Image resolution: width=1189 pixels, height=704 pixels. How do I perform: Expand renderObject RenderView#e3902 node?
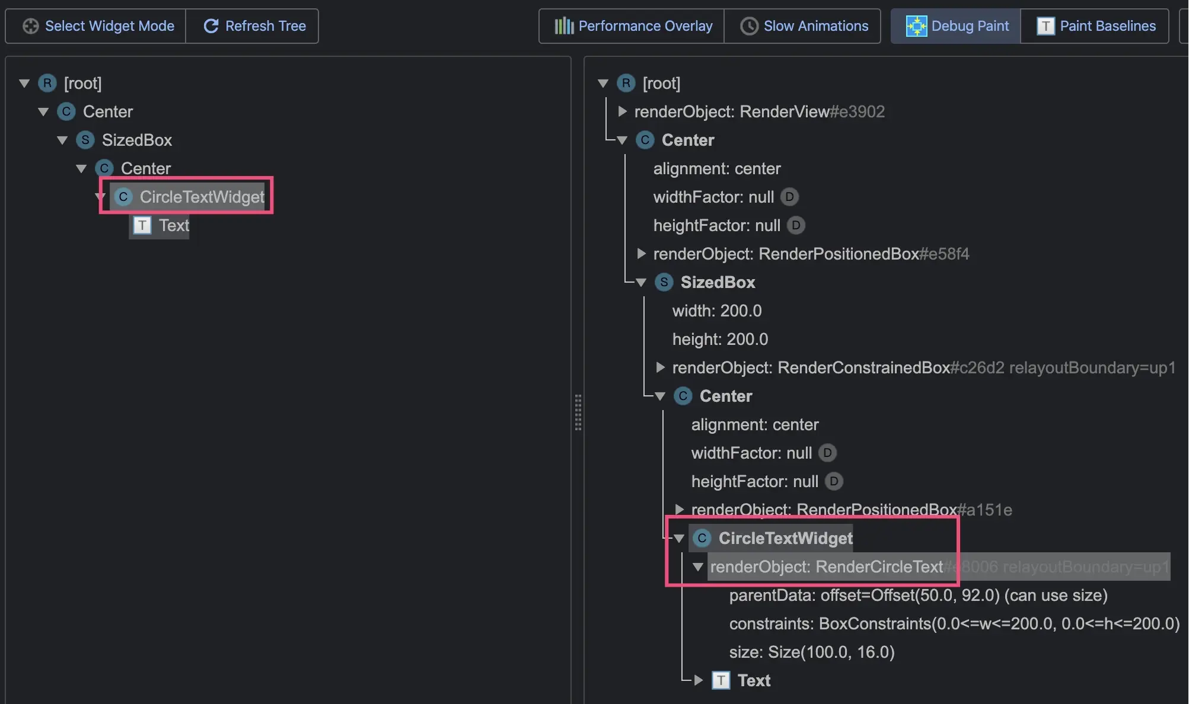622,111
